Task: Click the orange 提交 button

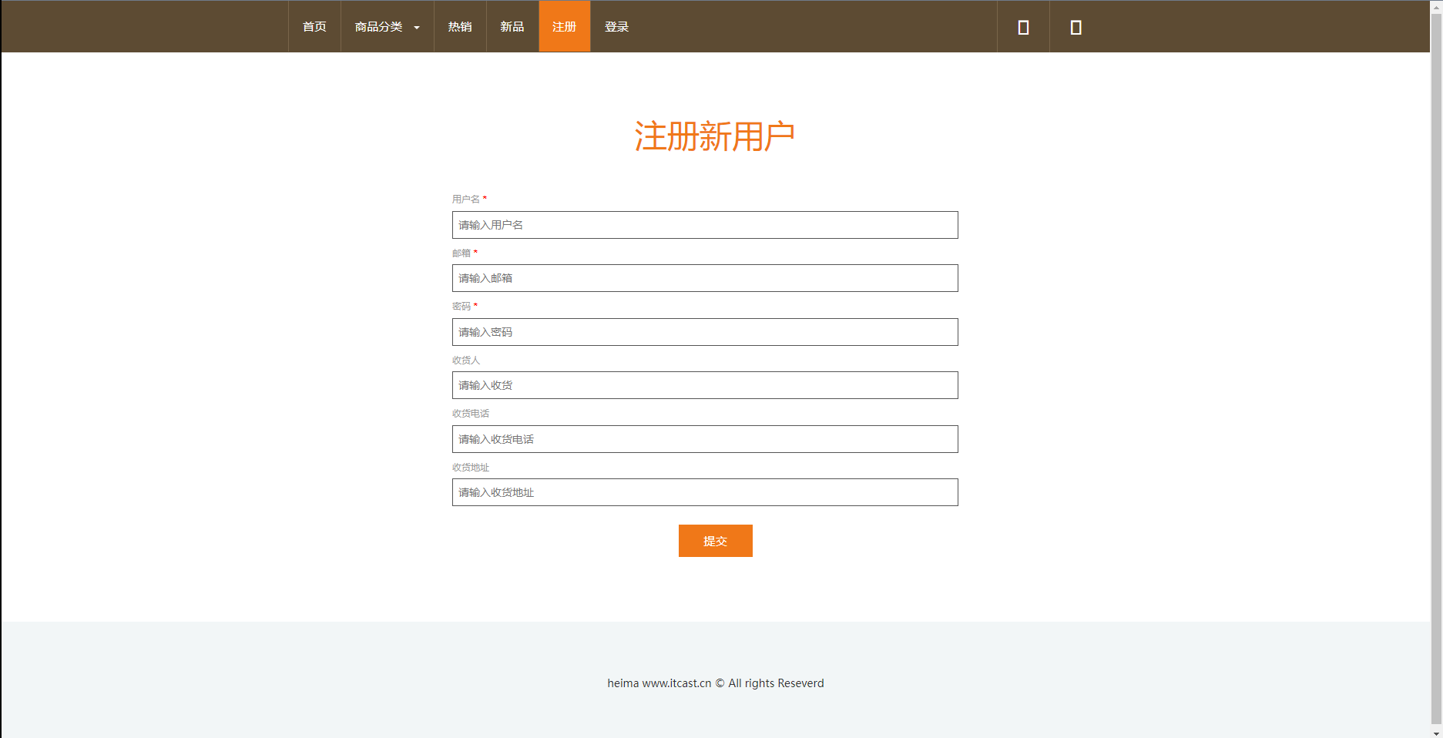Action: pos(715,541)
